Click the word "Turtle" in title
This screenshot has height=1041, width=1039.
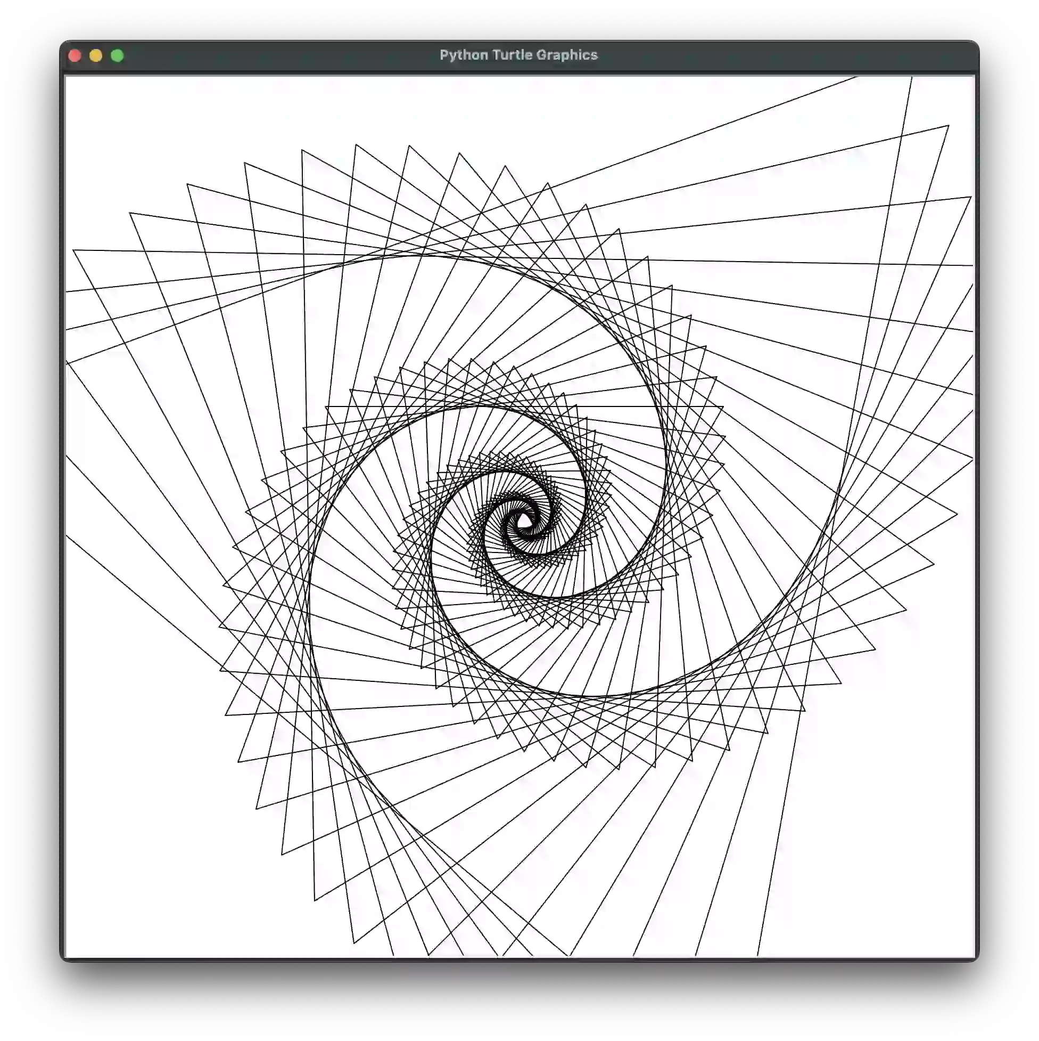(x=512, y=55)
